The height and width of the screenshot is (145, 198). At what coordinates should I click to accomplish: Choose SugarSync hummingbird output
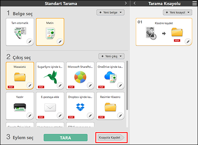click(x=50, y=76)
